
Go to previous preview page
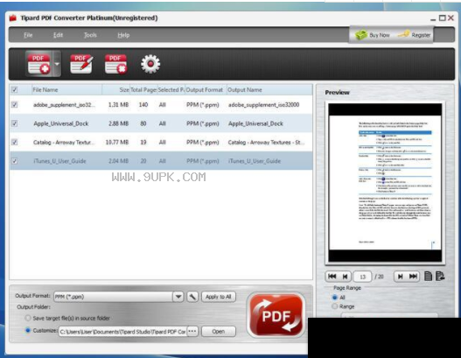[x=346, y=277]
